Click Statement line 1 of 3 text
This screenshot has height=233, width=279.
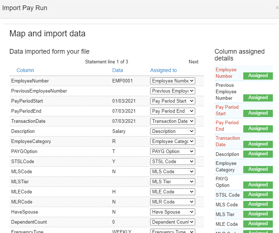[x=106, y=62]
